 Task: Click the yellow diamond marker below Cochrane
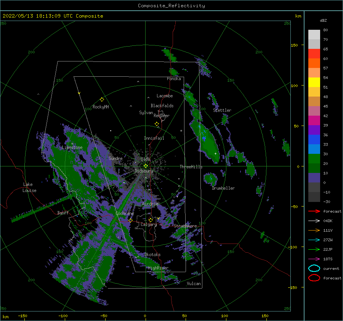point(131,220)
